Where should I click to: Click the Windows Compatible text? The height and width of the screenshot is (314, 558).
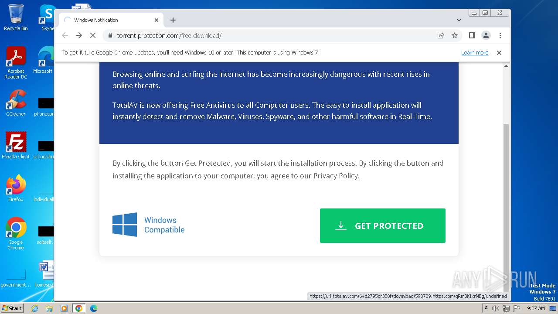(164, 225)
